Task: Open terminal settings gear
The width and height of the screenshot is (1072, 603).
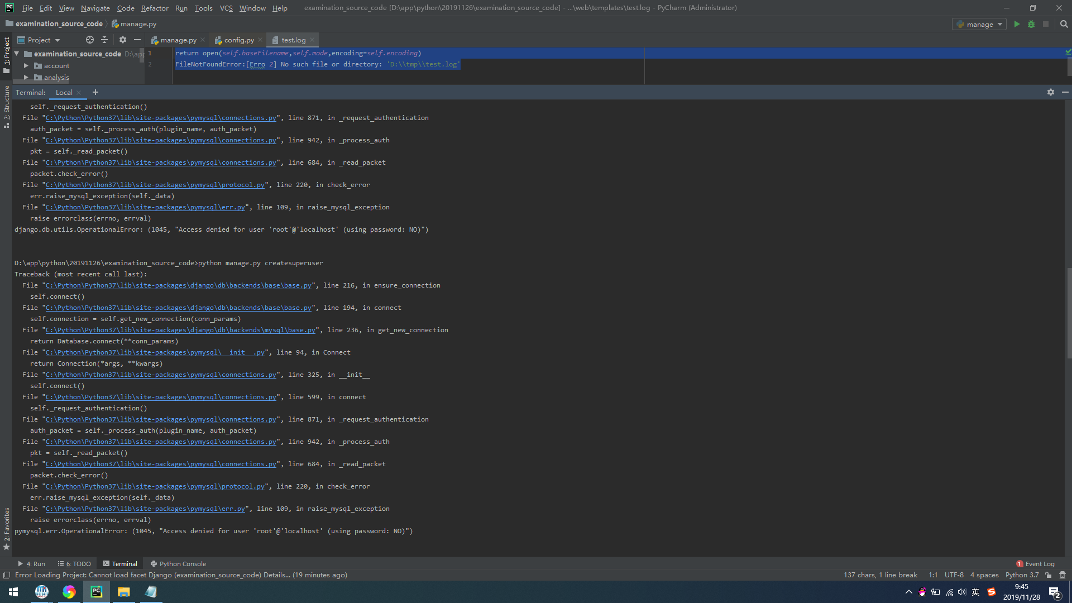Action: tap(1051, 92)
